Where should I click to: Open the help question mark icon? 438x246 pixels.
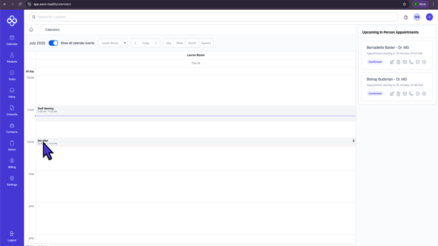406,17
